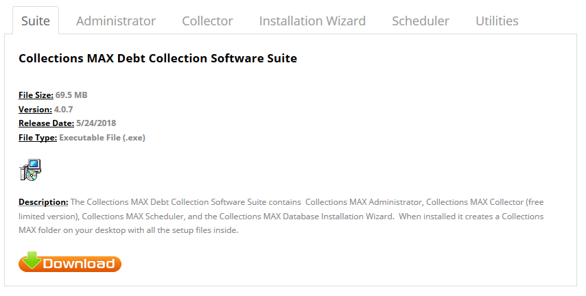Switch to the Collector tab

click(207, 21)
